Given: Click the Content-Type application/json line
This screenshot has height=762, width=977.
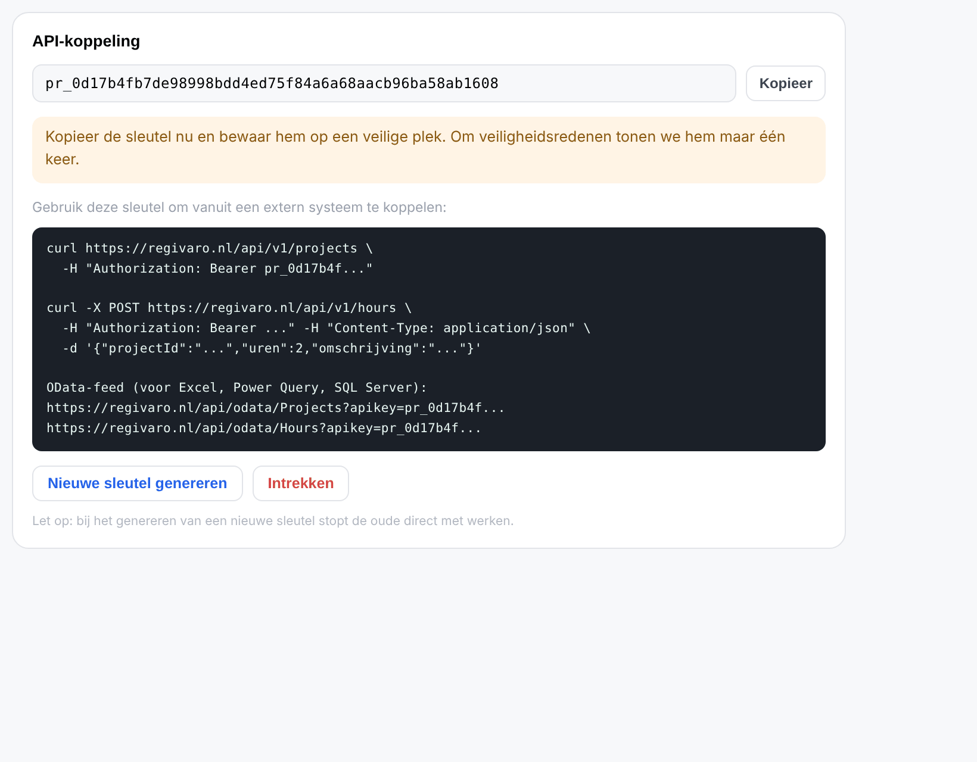Looking at the screenshot, I should (326, 328).
